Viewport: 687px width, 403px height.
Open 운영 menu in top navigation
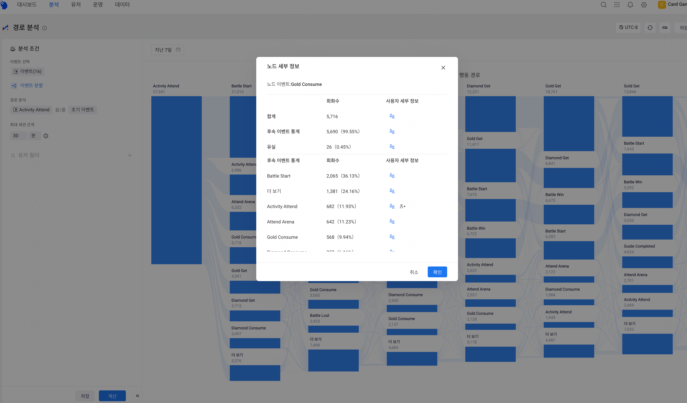click(98, 5)
